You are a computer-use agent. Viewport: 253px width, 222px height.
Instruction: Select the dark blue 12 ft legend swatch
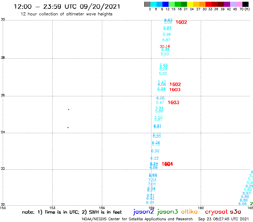(165, 4)
